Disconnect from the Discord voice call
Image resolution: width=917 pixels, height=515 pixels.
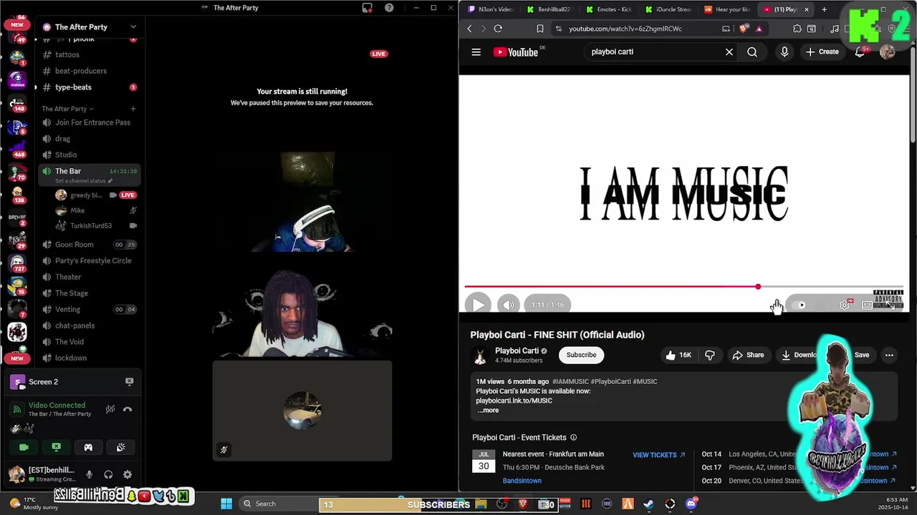tap(128, 409)
